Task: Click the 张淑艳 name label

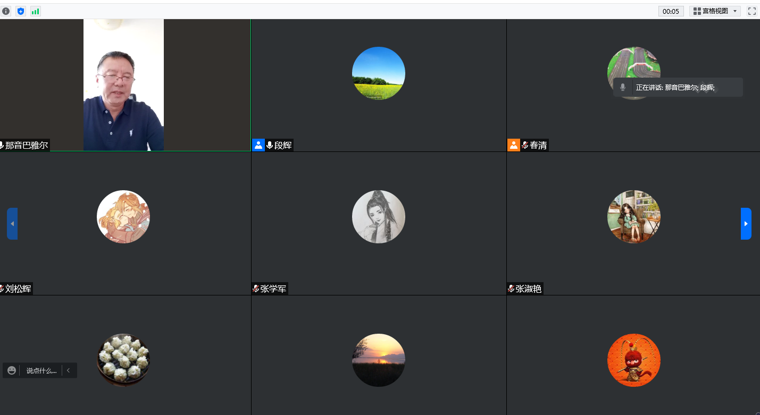Action: click(x=529, y=289)
